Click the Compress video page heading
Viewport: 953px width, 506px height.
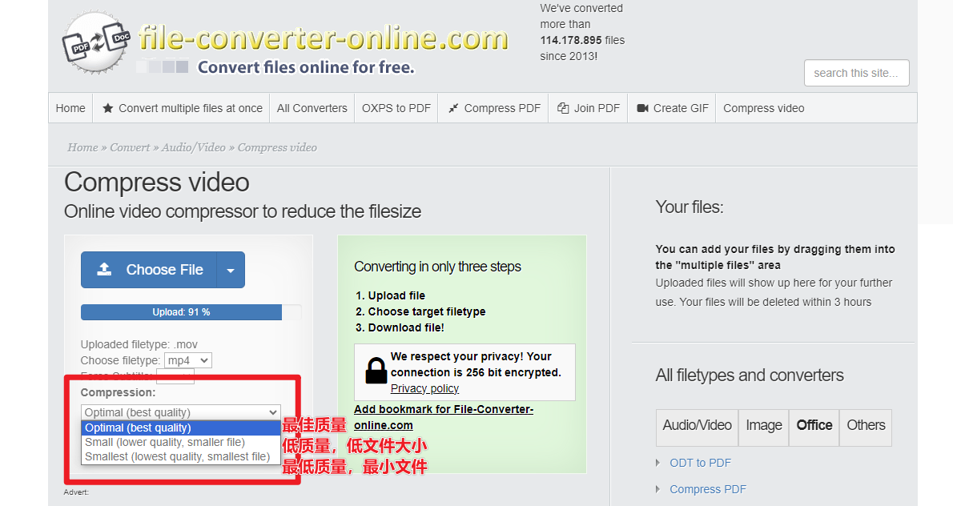click(157, 183)
